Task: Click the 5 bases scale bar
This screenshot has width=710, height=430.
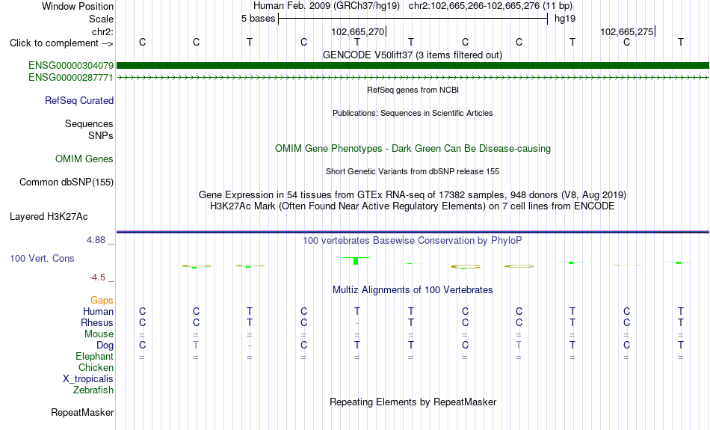Action: (x=413, y=19)
